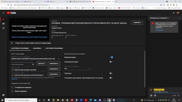Open Microsoft Edge from the taskbar
Image resolution: width=182 pixels, height=102 pixels.
(91, 100)
